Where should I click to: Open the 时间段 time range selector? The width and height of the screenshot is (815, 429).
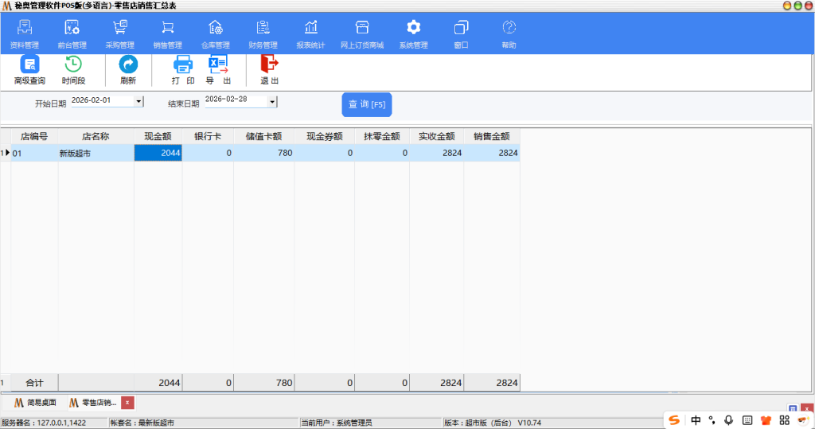pos(73,65)
